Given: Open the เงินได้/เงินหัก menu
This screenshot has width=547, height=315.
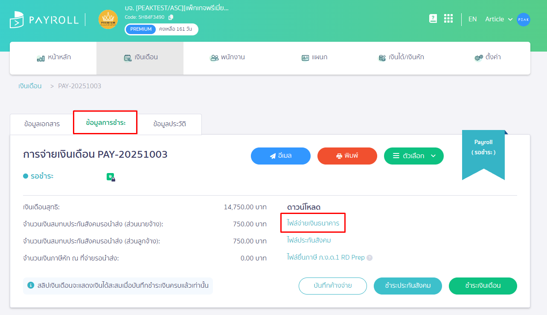Looking at the screenshot, I should [x=401, y=58].
